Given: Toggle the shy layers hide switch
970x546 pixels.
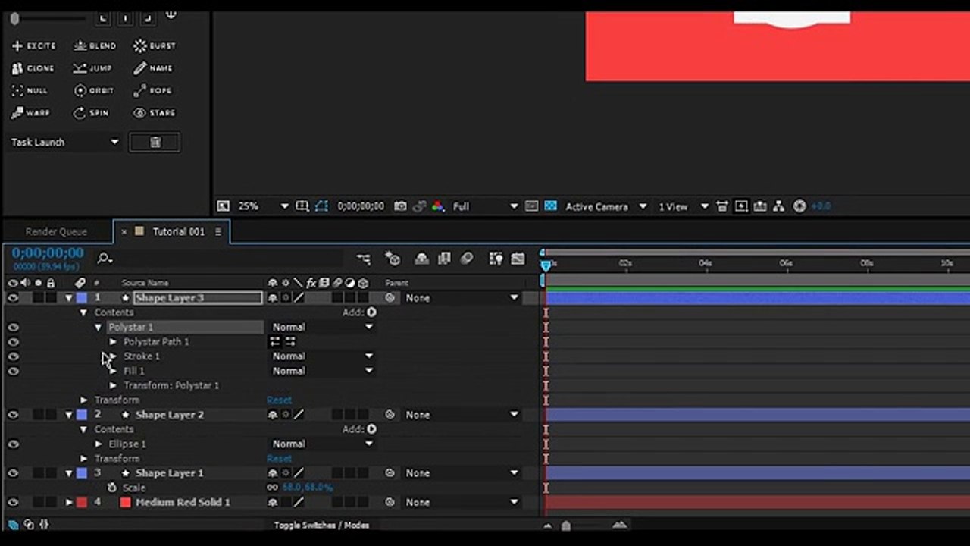Looking at the screenshot, I should pos(422,259).
